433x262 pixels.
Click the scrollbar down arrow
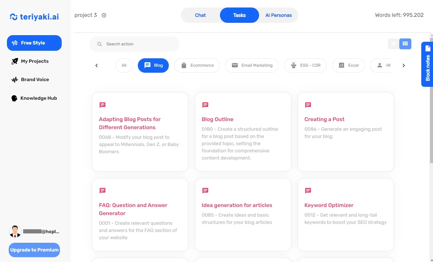(431, 260)
